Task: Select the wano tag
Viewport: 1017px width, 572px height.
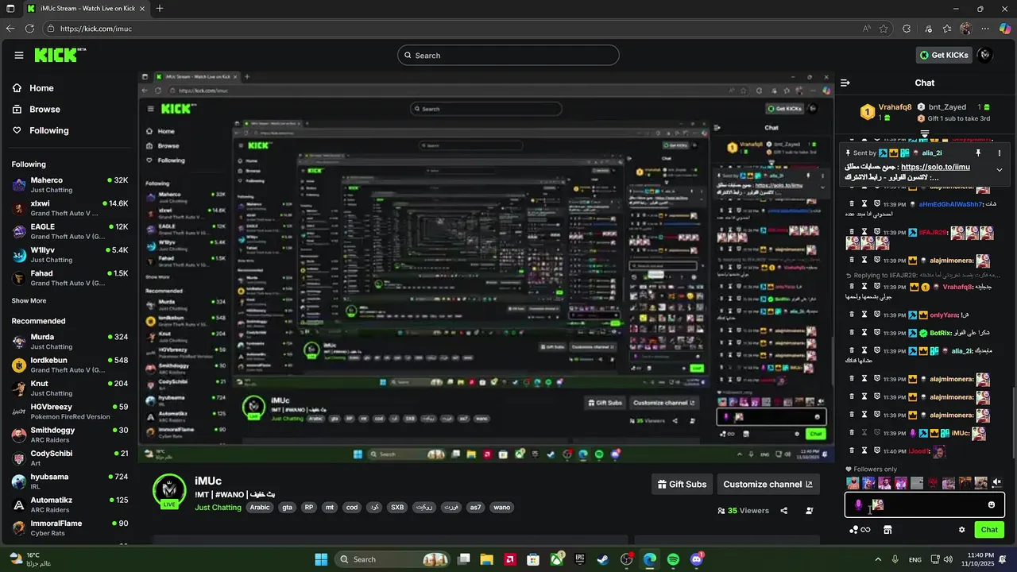Action: point(501,508)
